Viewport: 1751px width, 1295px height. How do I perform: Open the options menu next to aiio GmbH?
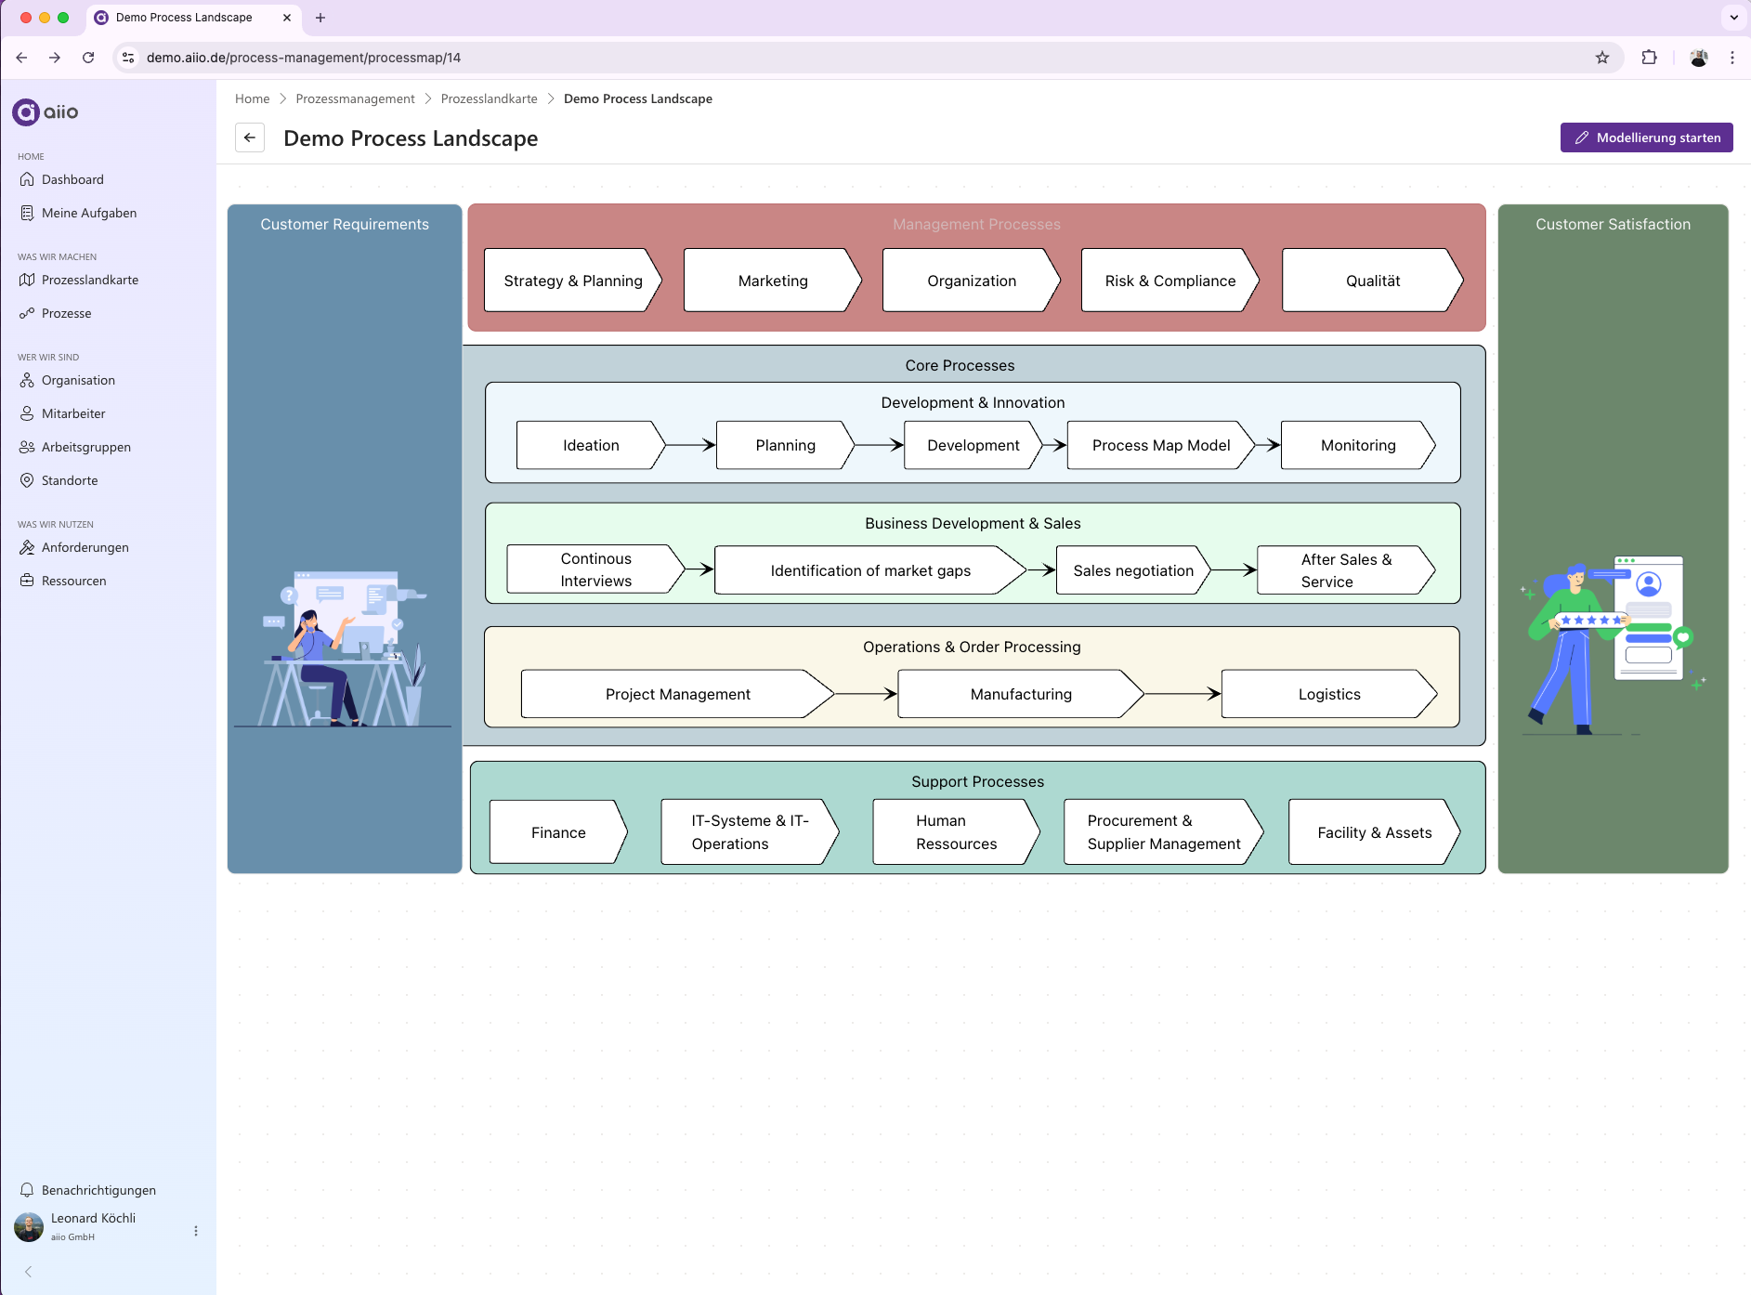coord(196,1230)
